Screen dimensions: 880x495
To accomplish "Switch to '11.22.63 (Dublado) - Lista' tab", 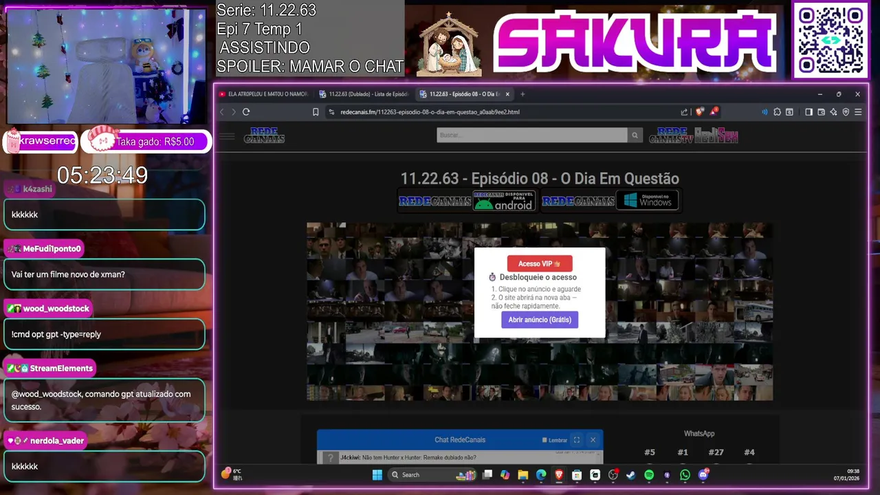I will [364, 94].
